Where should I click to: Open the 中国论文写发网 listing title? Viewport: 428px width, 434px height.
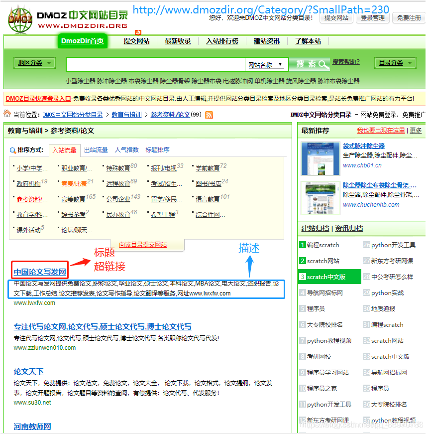tap(40, 272)
